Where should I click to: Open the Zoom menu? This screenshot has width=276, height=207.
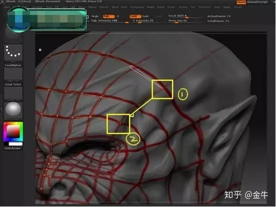[217, 7]
